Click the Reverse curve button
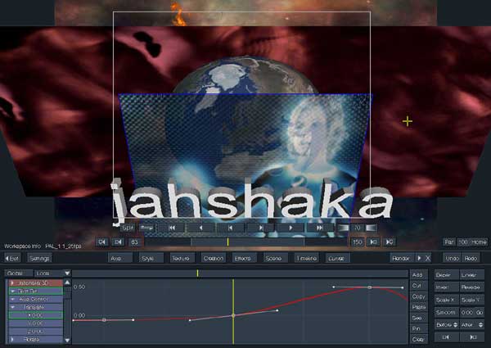491x348 pixels. click(472, 287)
